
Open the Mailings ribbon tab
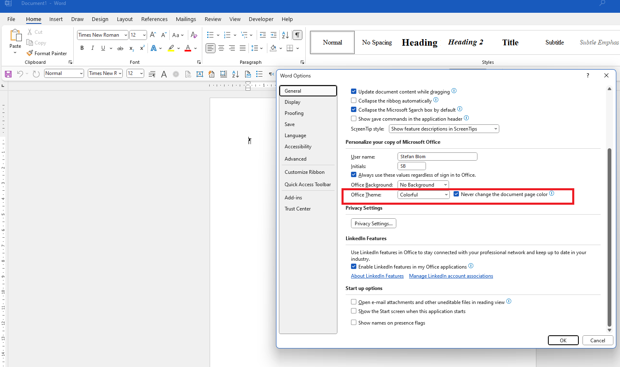(x=186, y=19)
